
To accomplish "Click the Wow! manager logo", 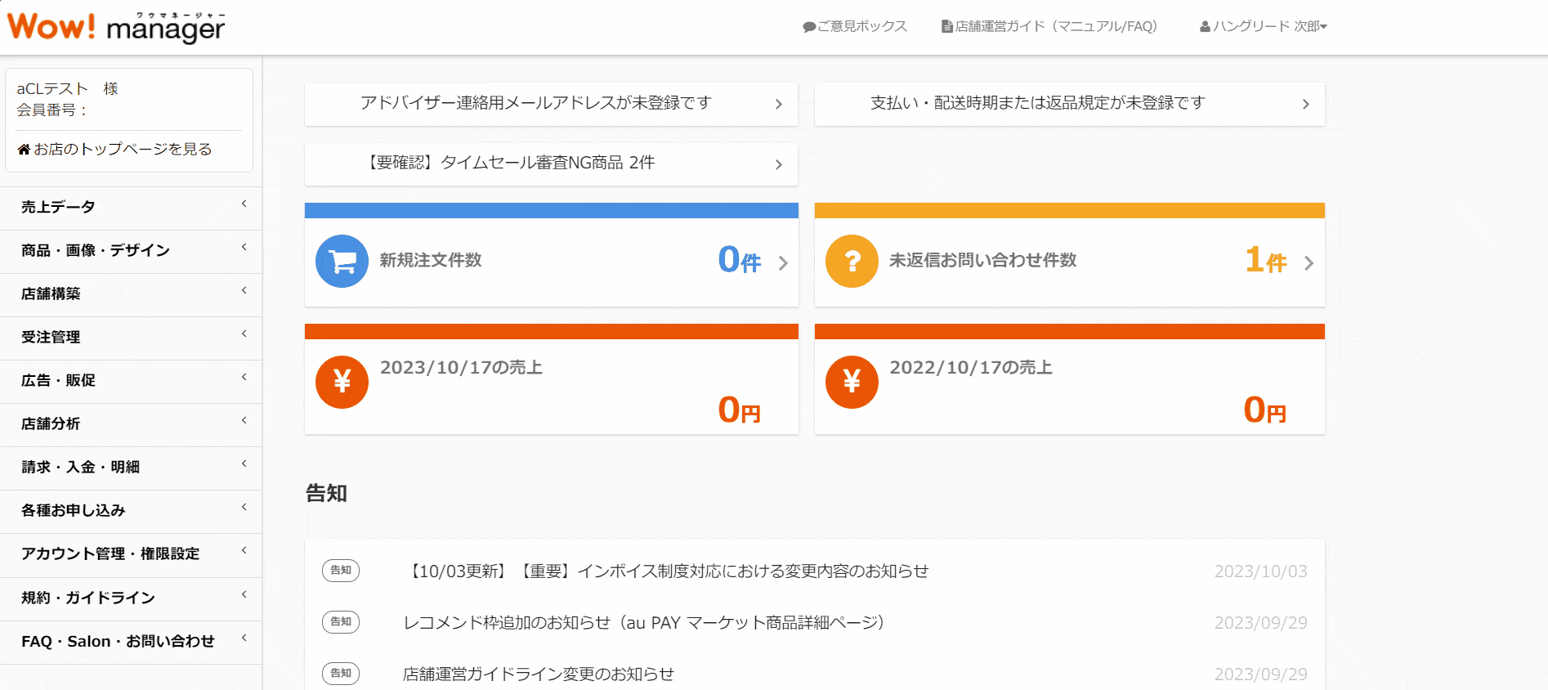I will pos(115,27).
